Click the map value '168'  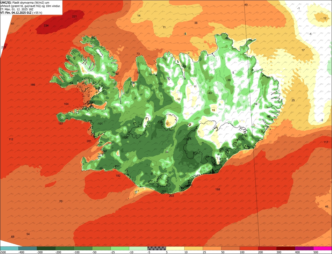tap(67, 60)
